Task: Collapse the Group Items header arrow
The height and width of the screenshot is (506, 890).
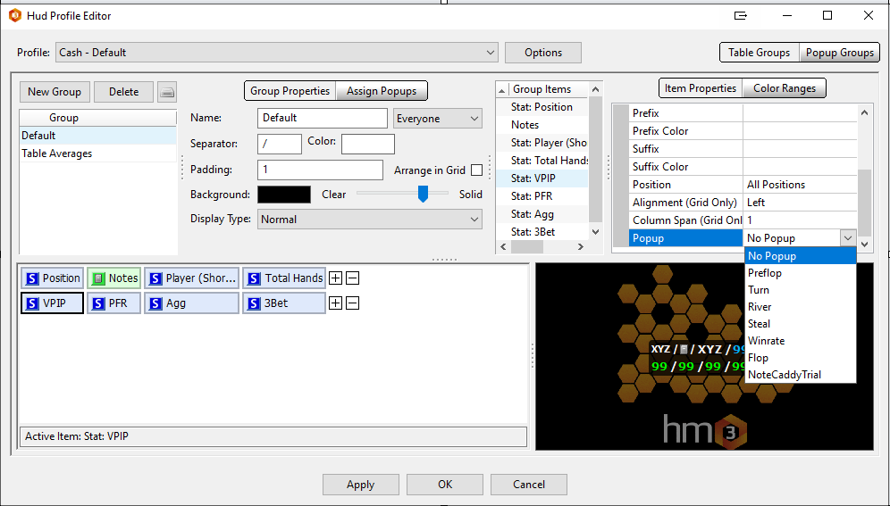Action: click(x=502, y=89)
